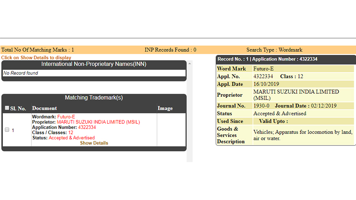
Task: Click Proprietor value in record panel
Action: 296,95
